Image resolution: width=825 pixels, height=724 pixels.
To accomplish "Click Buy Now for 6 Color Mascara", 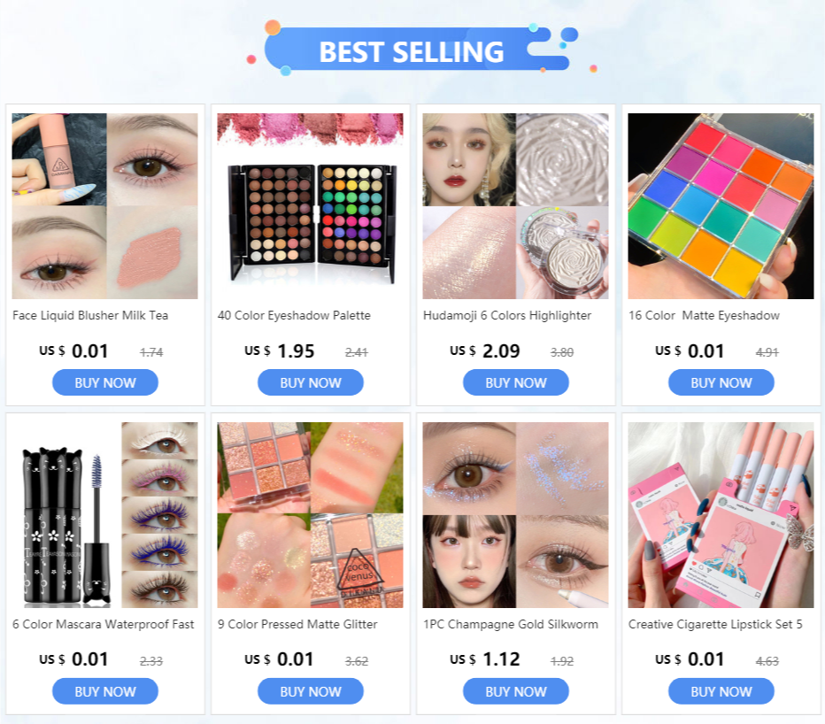I will (x=105, y=691).
